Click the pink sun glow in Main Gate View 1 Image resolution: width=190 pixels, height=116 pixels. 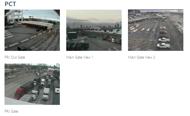point(114,22)
